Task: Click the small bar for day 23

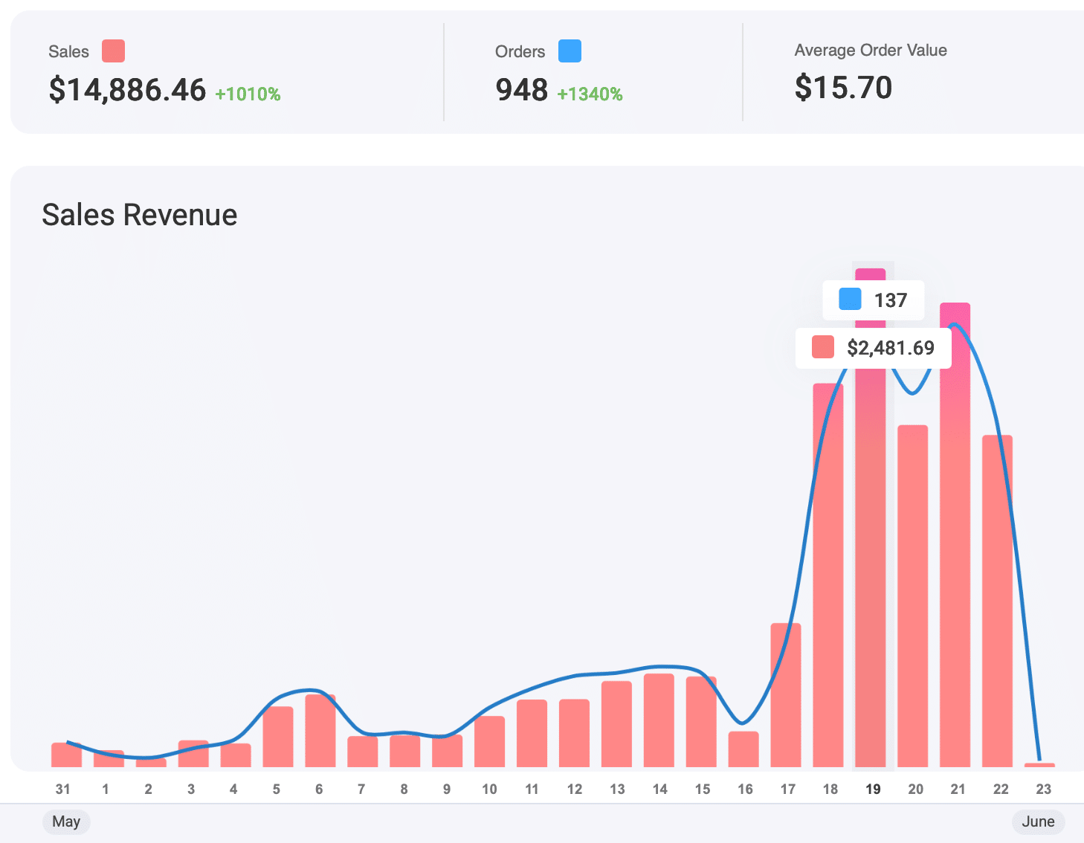Action: click(1039, 764)
